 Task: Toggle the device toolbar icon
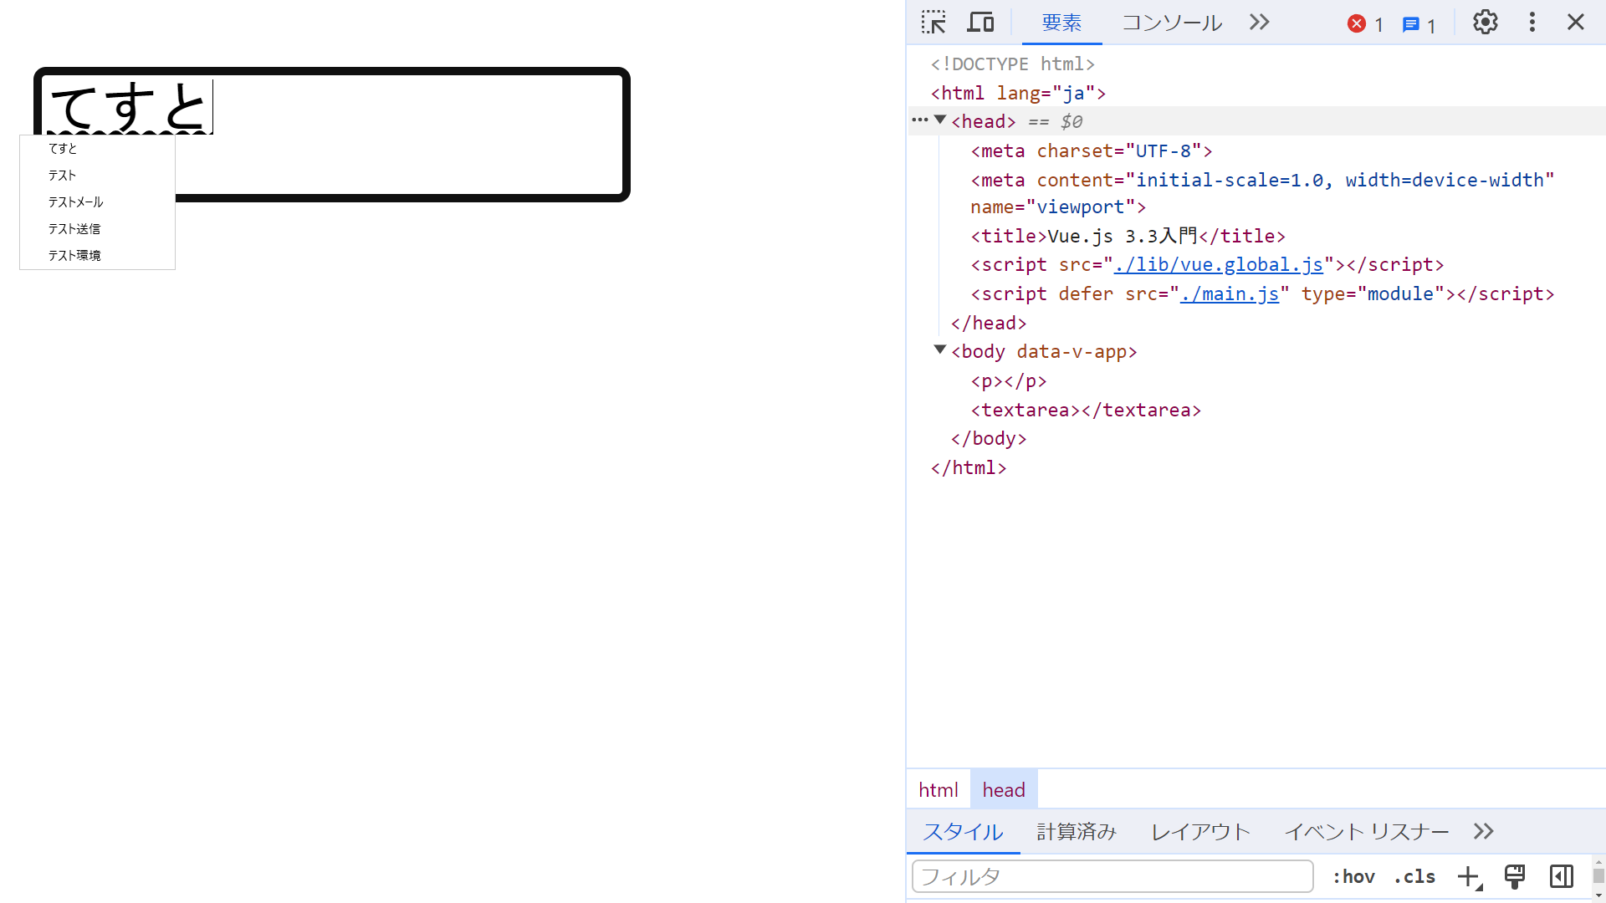[x=980, y=23]
